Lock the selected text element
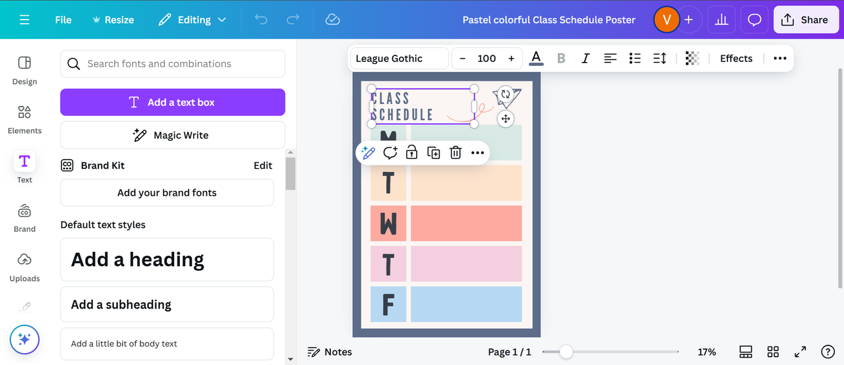 pos(411,153)
